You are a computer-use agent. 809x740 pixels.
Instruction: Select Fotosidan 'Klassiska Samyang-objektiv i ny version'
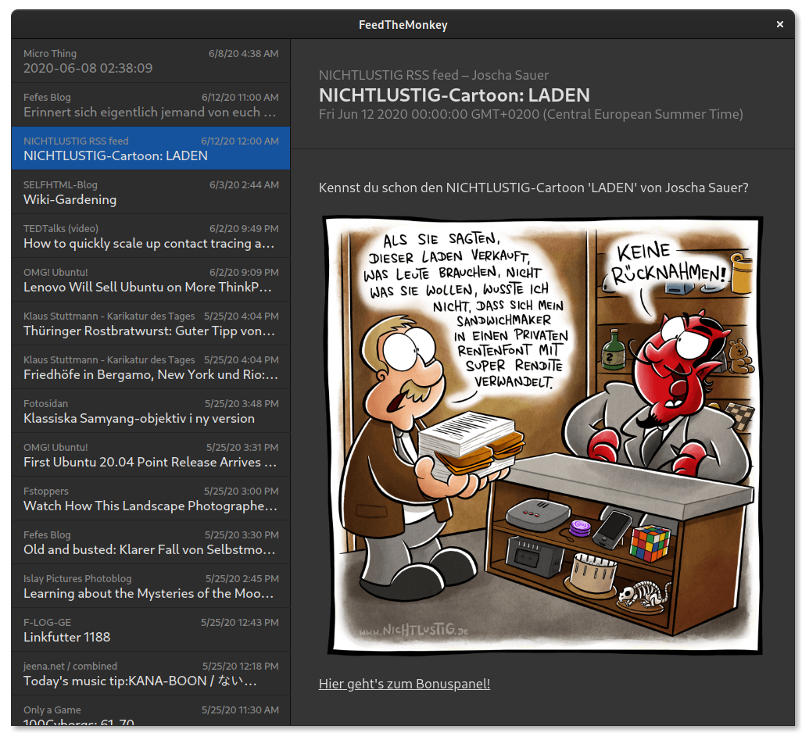(x=151, y=412)
